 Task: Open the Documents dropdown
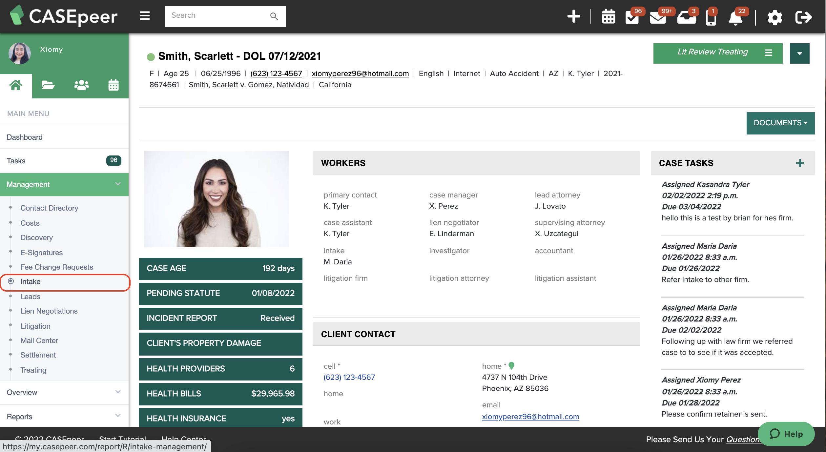(x=780, y=123)
